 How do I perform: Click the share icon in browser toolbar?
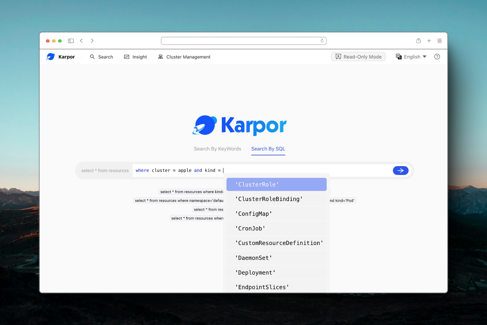(x=418, y=41)
